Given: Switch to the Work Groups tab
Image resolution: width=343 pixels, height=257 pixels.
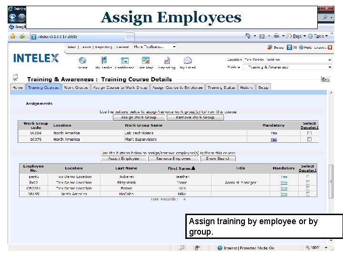Looking at the screenshot, I should coord(76,87).
